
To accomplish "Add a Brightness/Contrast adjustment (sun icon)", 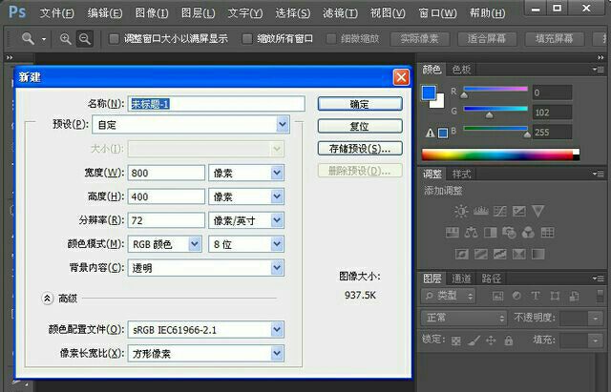I will (x=462, y=211).
